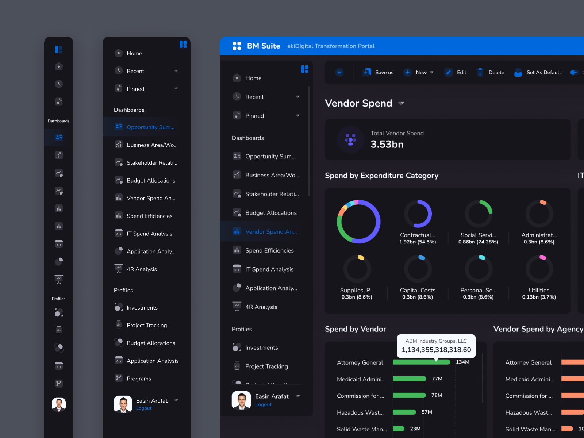Click the Logout link under Easin Arafat
The height and width of the screenshot is (438, 584).
coord(263,404)
